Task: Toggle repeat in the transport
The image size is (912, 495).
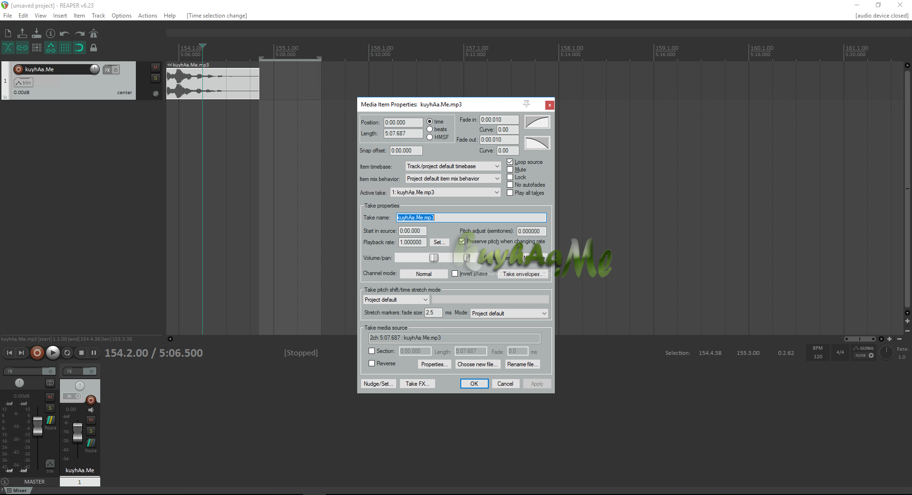Action: [67, 352]
